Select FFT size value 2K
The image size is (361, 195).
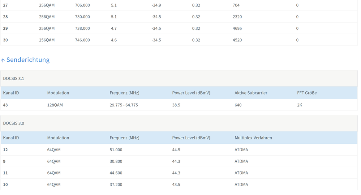pyautogui.click(x=300, y=105)
